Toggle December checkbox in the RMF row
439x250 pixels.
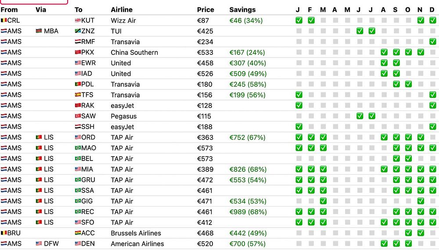click(432, 42)
